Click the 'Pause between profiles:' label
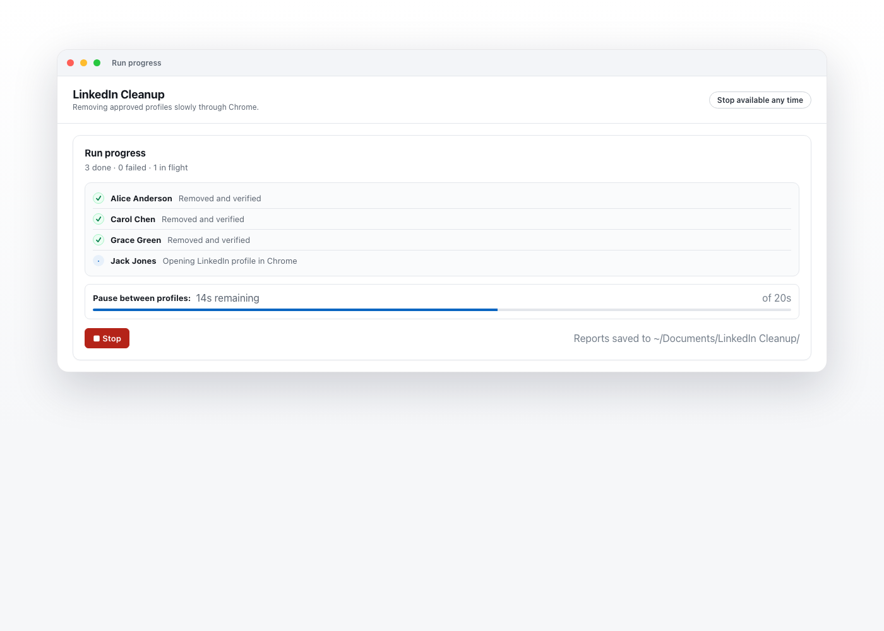This screenshot has height=631, width=884. click(x=141, y=298)
